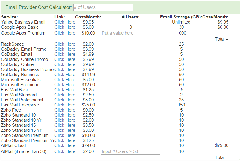Viewport: 240px width, 161px height.
Task: Click the # of Users input field
Action: point(103,7)
